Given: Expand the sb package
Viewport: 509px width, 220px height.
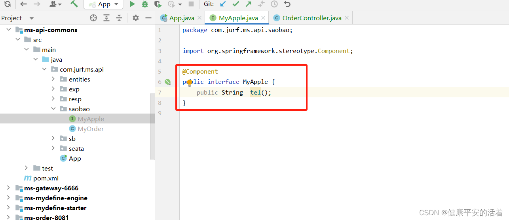Looking at the screenshot, I should 53,138.
